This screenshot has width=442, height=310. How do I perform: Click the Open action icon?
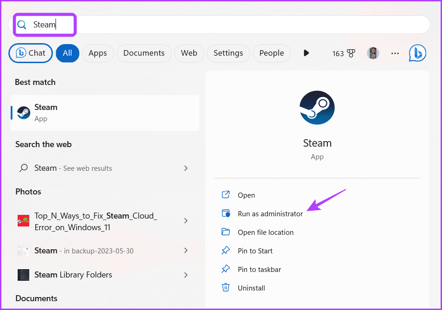(226, 195)
